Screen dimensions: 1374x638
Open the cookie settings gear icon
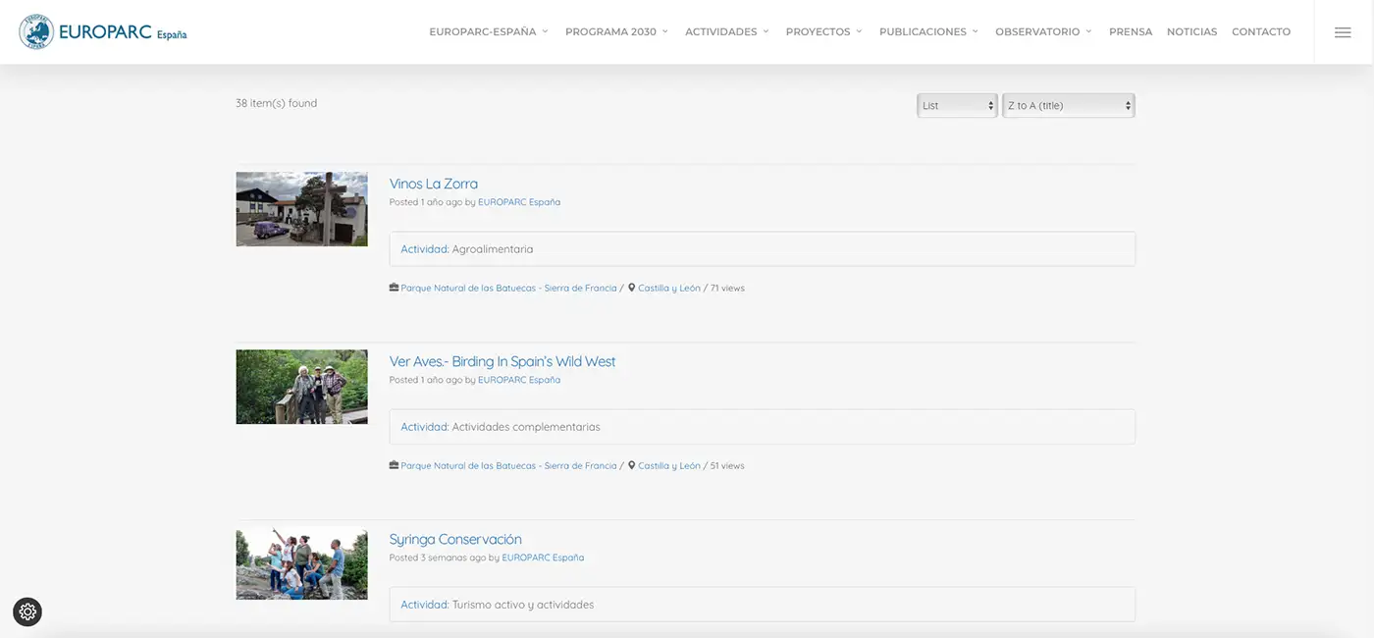pyautogui.click(x=27, y=611)
